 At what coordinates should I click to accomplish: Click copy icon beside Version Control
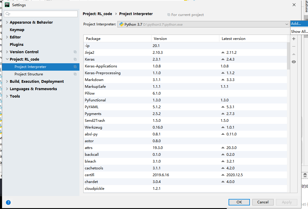pyautogui.click(x=75, y=52)
